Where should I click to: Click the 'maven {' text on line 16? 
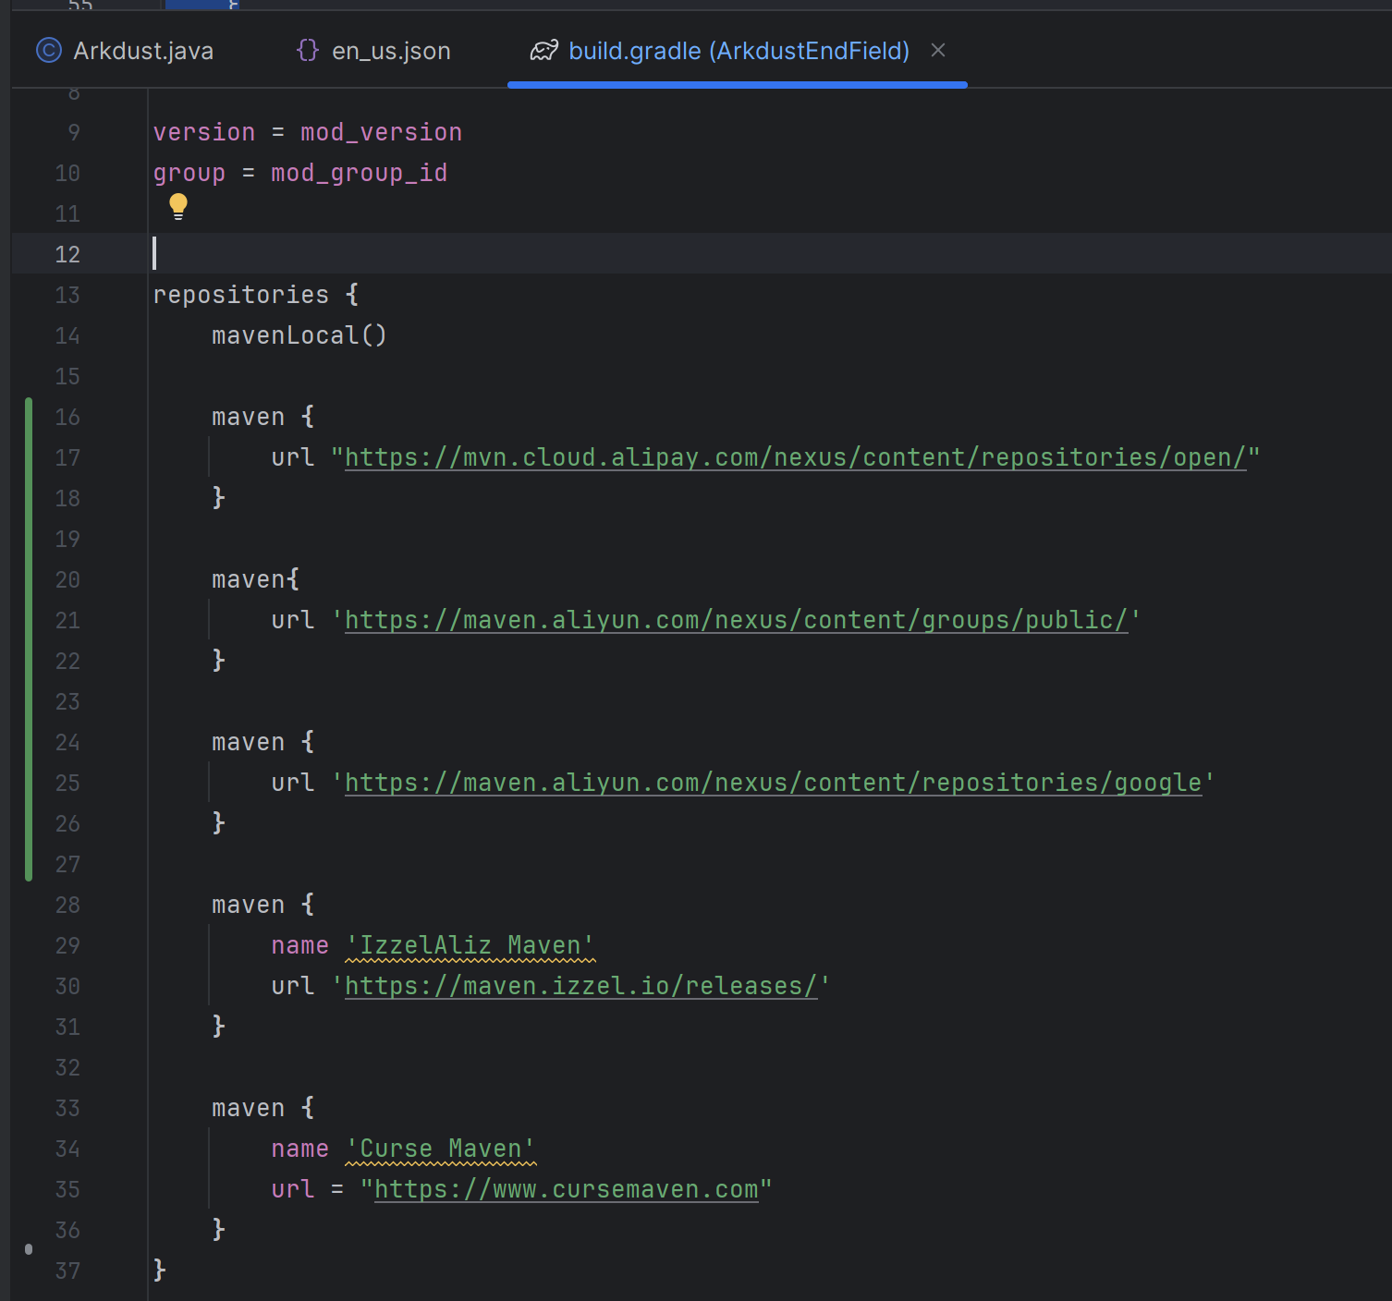tap(263, 417)
